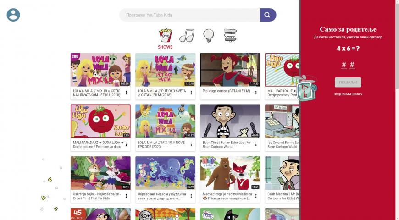Screen dimensions: 399x220
Task: Play Ligu Ligu tomato thumbnail in first row
Action: click(282, 70)
